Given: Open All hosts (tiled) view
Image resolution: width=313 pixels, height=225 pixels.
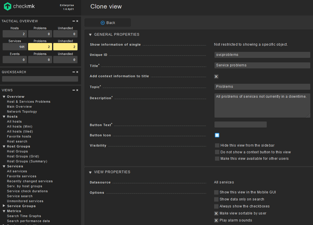Looking at the screenshot, I should (20, 131).
